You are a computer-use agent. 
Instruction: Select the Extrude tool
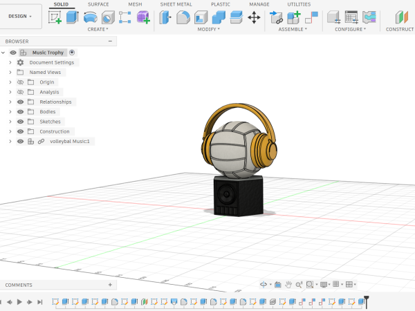[x=72, y=17]
